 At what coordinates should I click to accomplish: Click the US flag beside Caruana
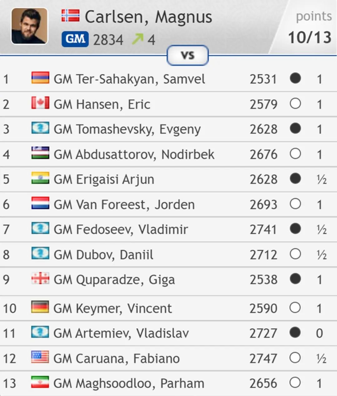click(40, 357)
